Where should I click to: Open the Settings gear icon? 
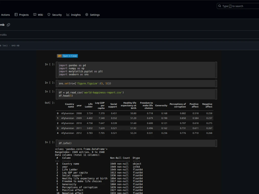(87, 15)
